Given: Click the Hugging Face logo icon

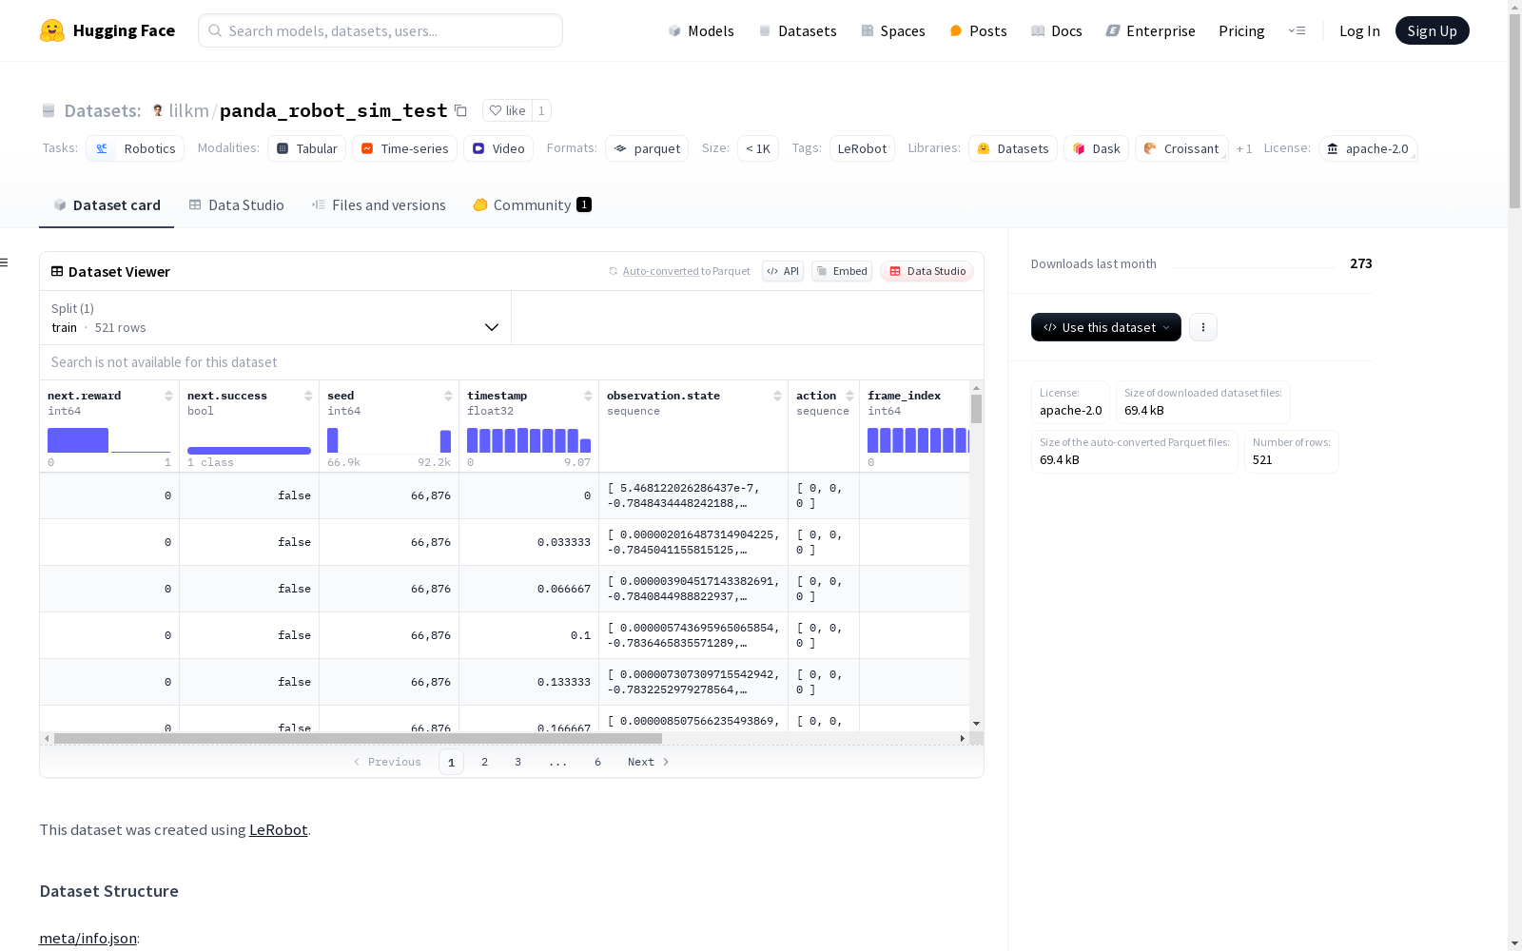Looking at the screenshot, I should [x=52, y=30].
